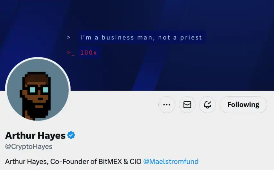Screen dimensions: 274x170
Task: Open the three-dots more options menu
Action: (166, 104)
